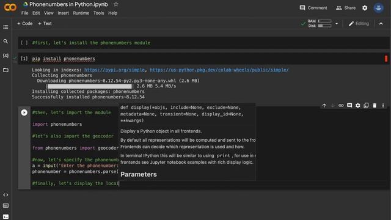Share the notebook
391x220 pixels.
[346, 8]
